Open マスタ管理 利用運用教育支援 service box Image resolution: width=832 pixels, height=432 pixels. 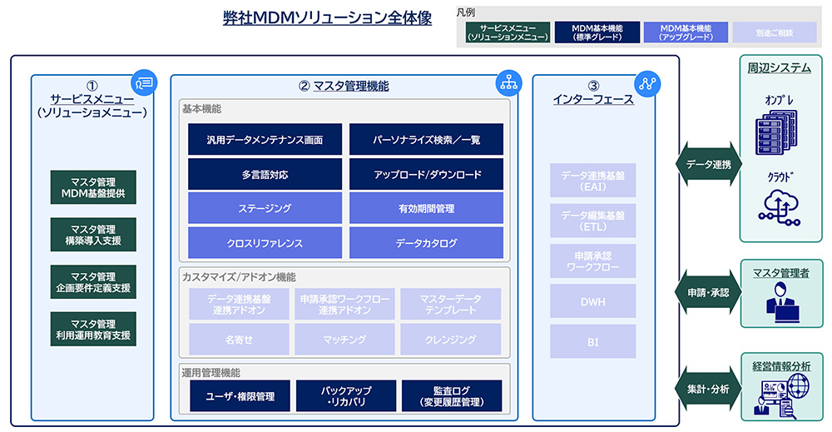[93, 329]
